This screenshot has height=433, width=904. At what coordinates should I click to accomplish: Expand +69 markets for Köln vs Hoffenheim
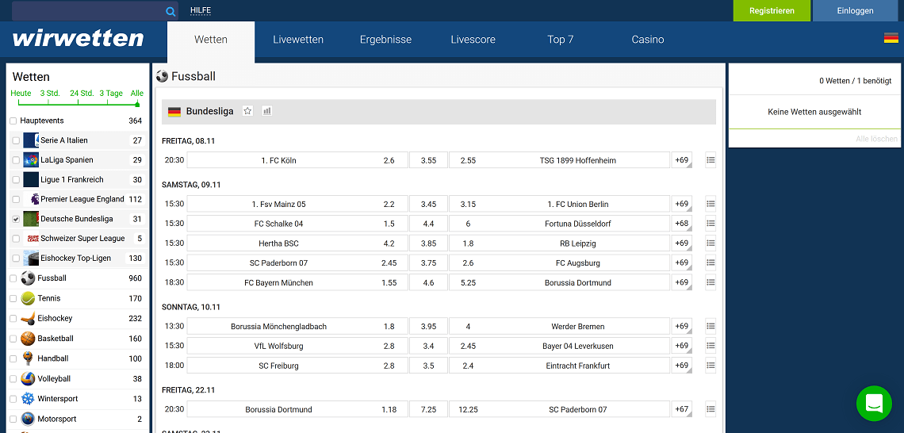[x=681, y=160]
